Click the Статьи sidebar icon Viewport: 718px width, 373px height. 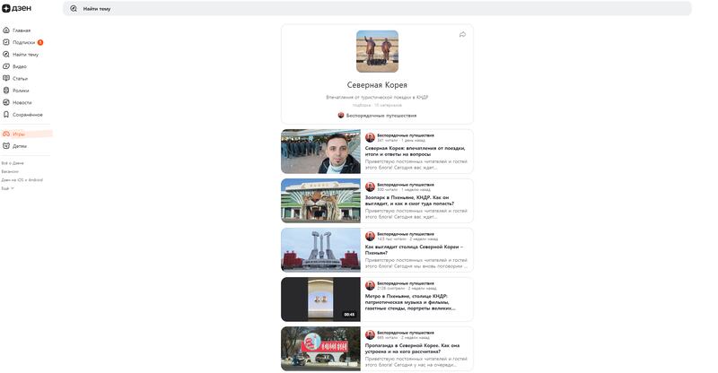(6, 78)
